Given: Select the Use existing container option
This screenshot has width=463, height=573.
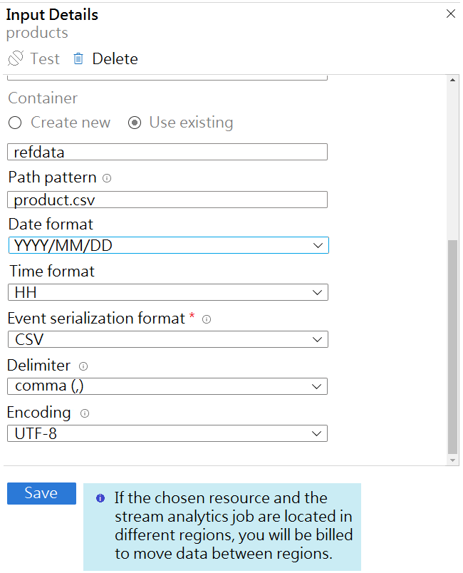Looking at the screenshot, I should 134,123.
